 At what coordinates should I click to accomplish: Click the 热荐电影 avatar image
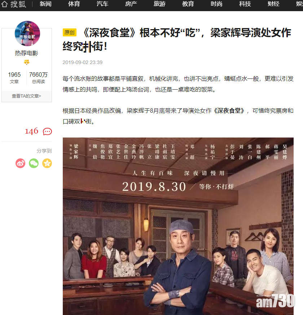27,33
